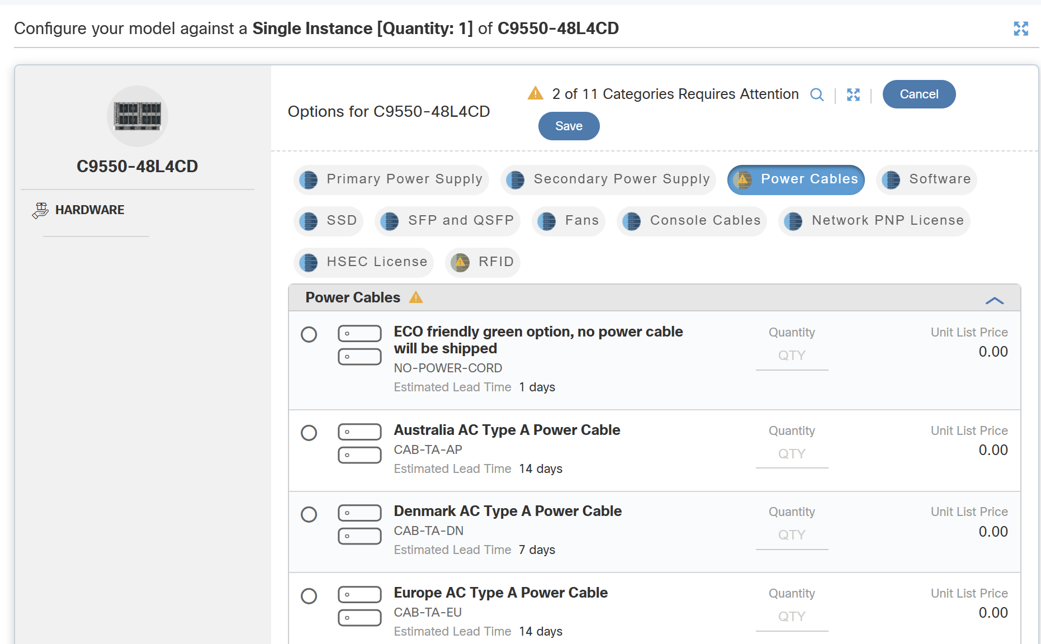Screen dimensions: 1041x644
Task: Click the fullscreen expand icon in the page header
Action: point(1021,29)
